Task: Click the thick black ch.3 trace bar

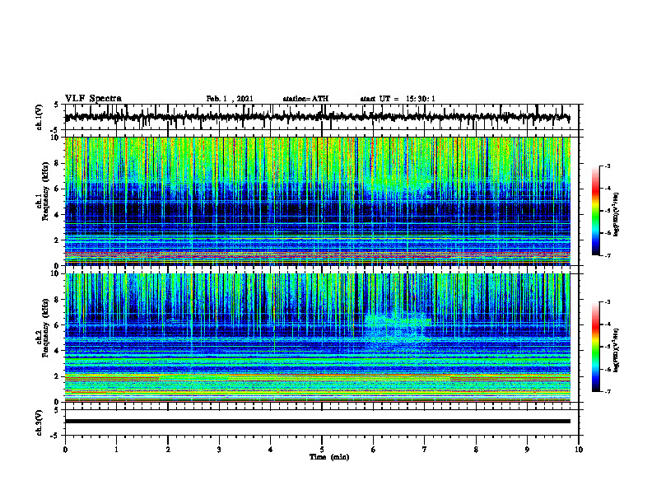Action: tap(317, 422)
